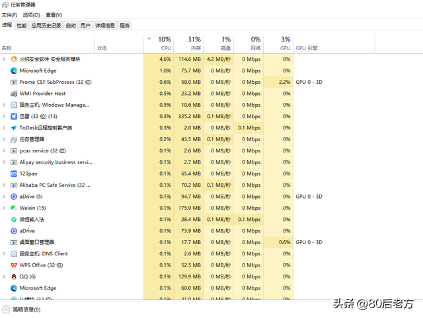
Task: Click the 微信输入法 icon
Action: pyautogui.click(x=14, y=220)
